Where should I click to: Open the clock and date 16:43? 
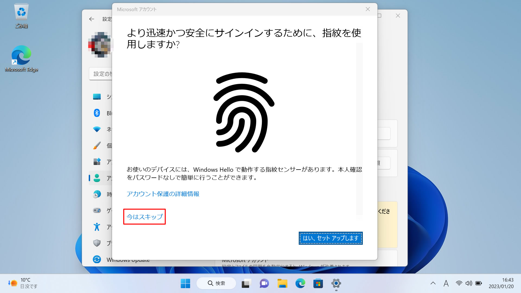(x=501, y=283)
